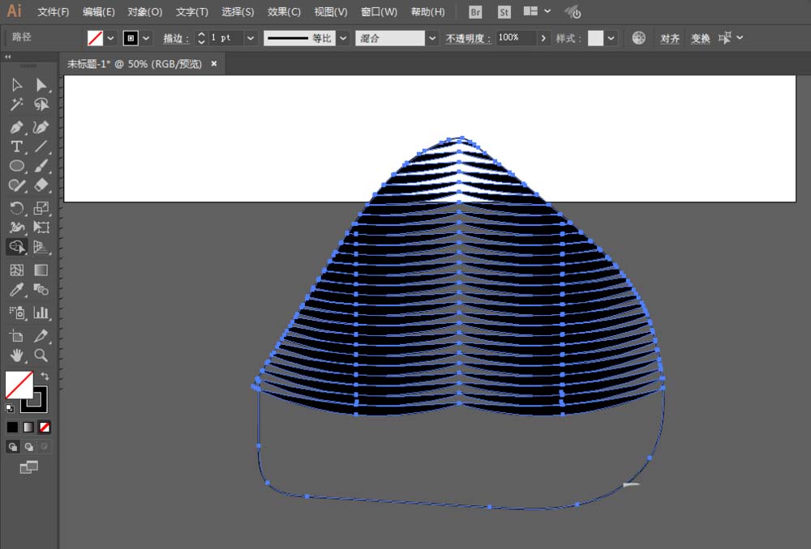Open the 窗口(W) menu
Viewport: 811px width, 549px height.
378,11
